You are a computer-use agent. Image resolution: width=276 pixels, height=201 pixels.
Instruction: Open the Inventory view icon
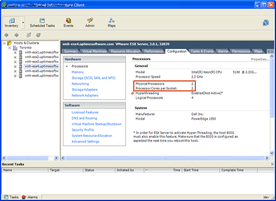click(x=12, y=20)
